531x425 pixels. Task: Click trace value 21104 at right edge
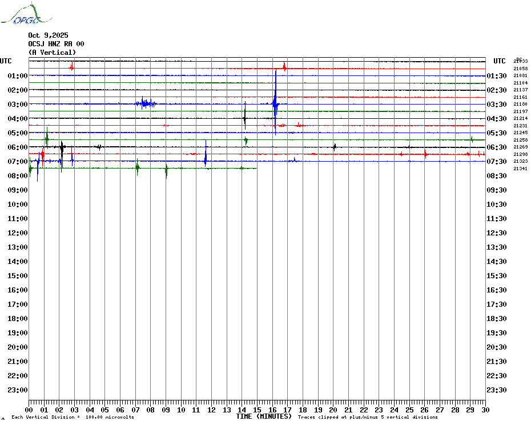click(x=521, y=83)
